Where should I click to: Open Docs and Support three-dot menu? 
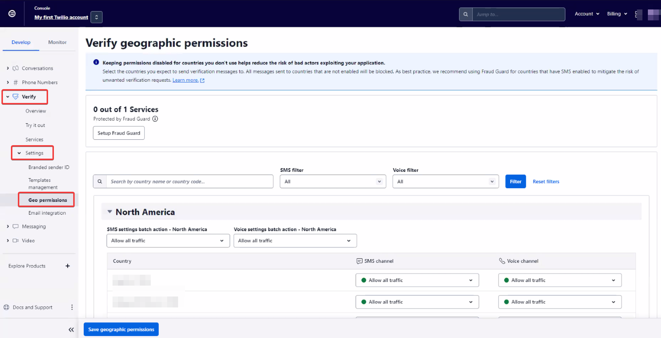72,307
